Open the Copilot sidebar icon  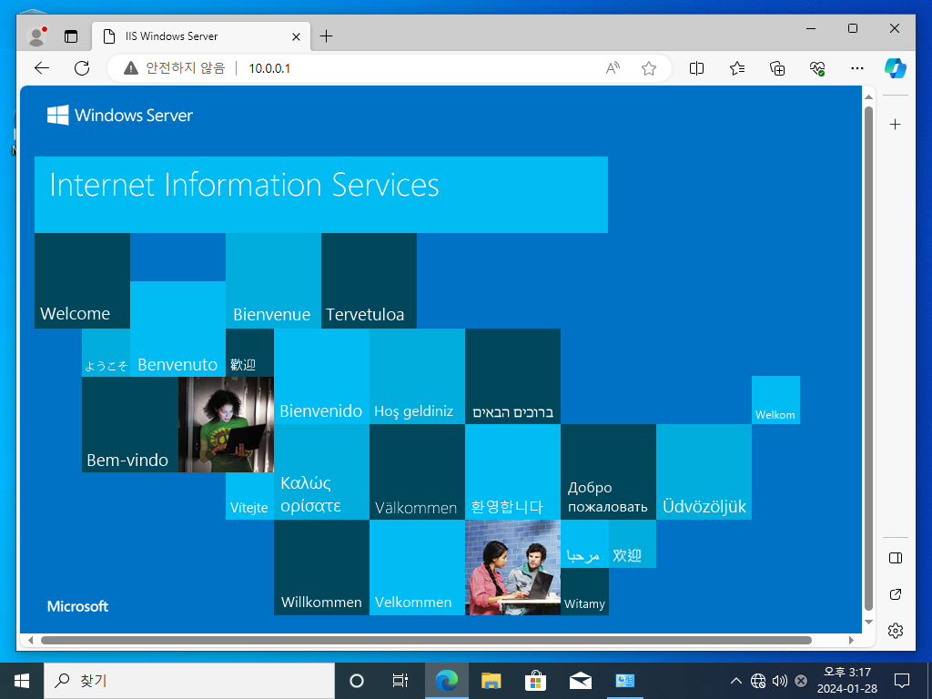click(x=896, y=67)
